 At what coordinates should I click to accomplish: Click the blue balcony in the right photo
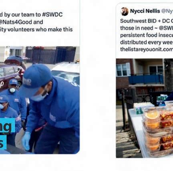click(x=146, y=79)
